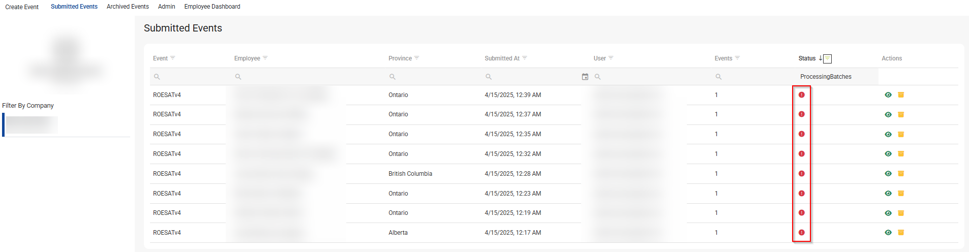
Task: Click the error status icon for the 12:39 AM event
Action: (801, 95)
